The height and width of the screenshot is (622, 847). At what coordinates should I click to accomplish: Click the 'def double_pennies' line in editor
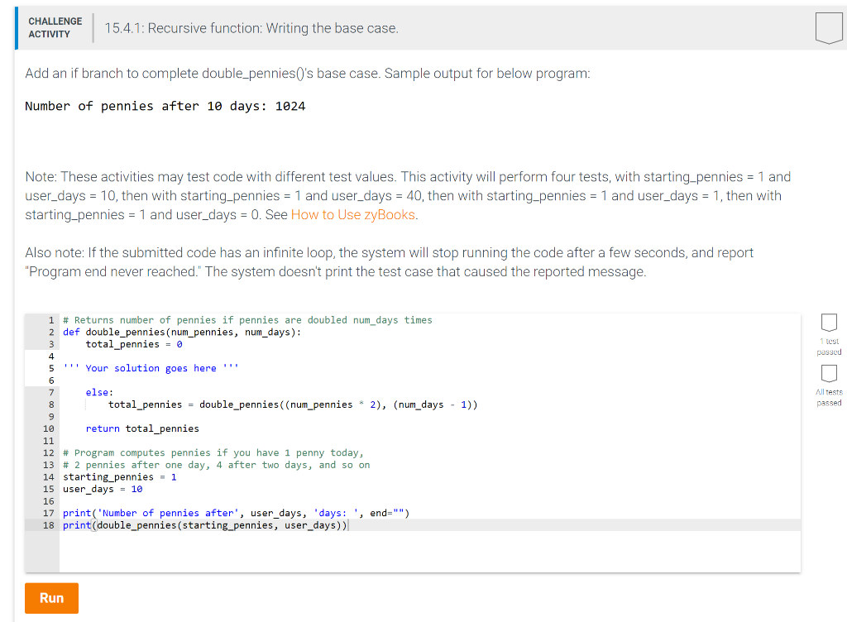click(x=182, y=332)
